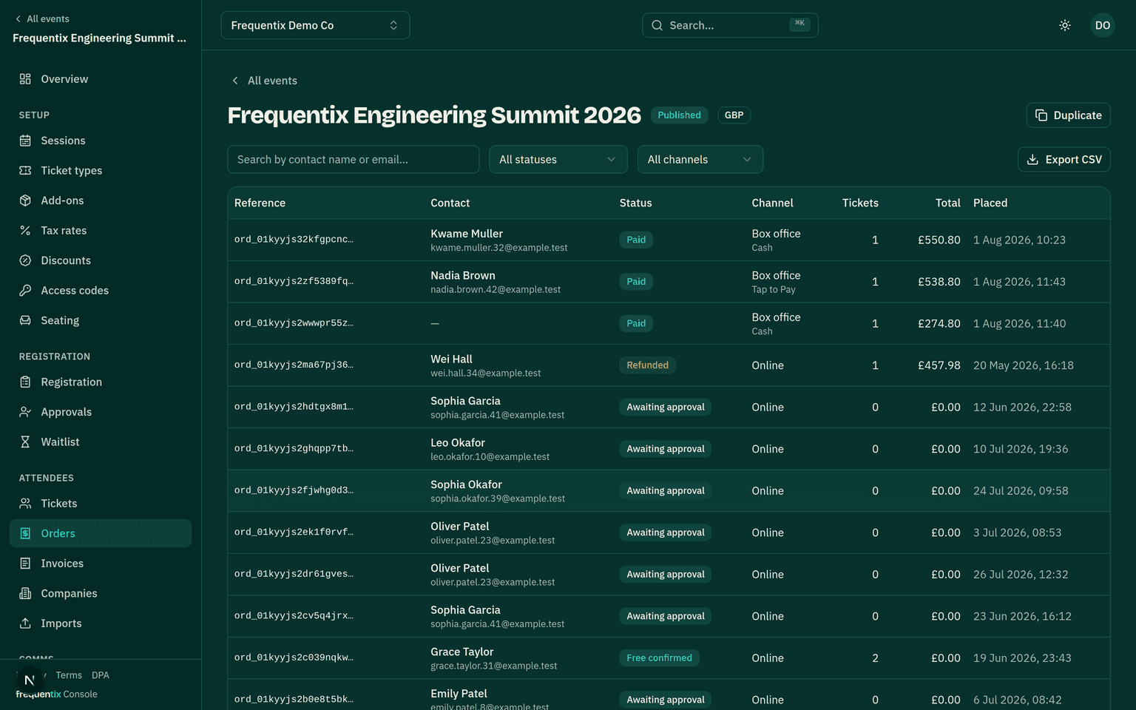Screen dimensions: 1136x710
Task: Click the Approvals user-check icon
Action: [25, 412]
